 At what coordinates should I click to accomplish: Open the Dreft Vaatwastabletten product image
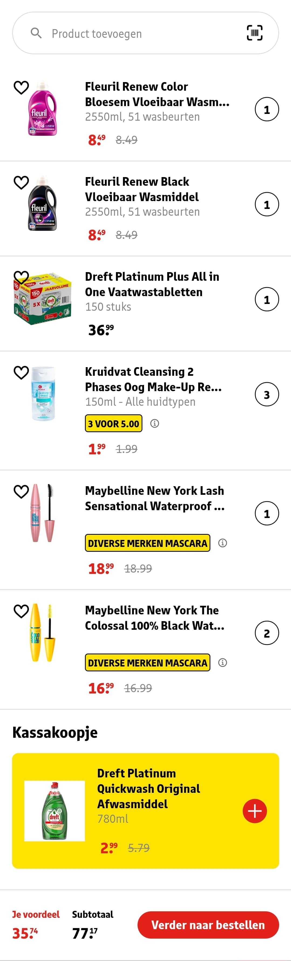42,299
